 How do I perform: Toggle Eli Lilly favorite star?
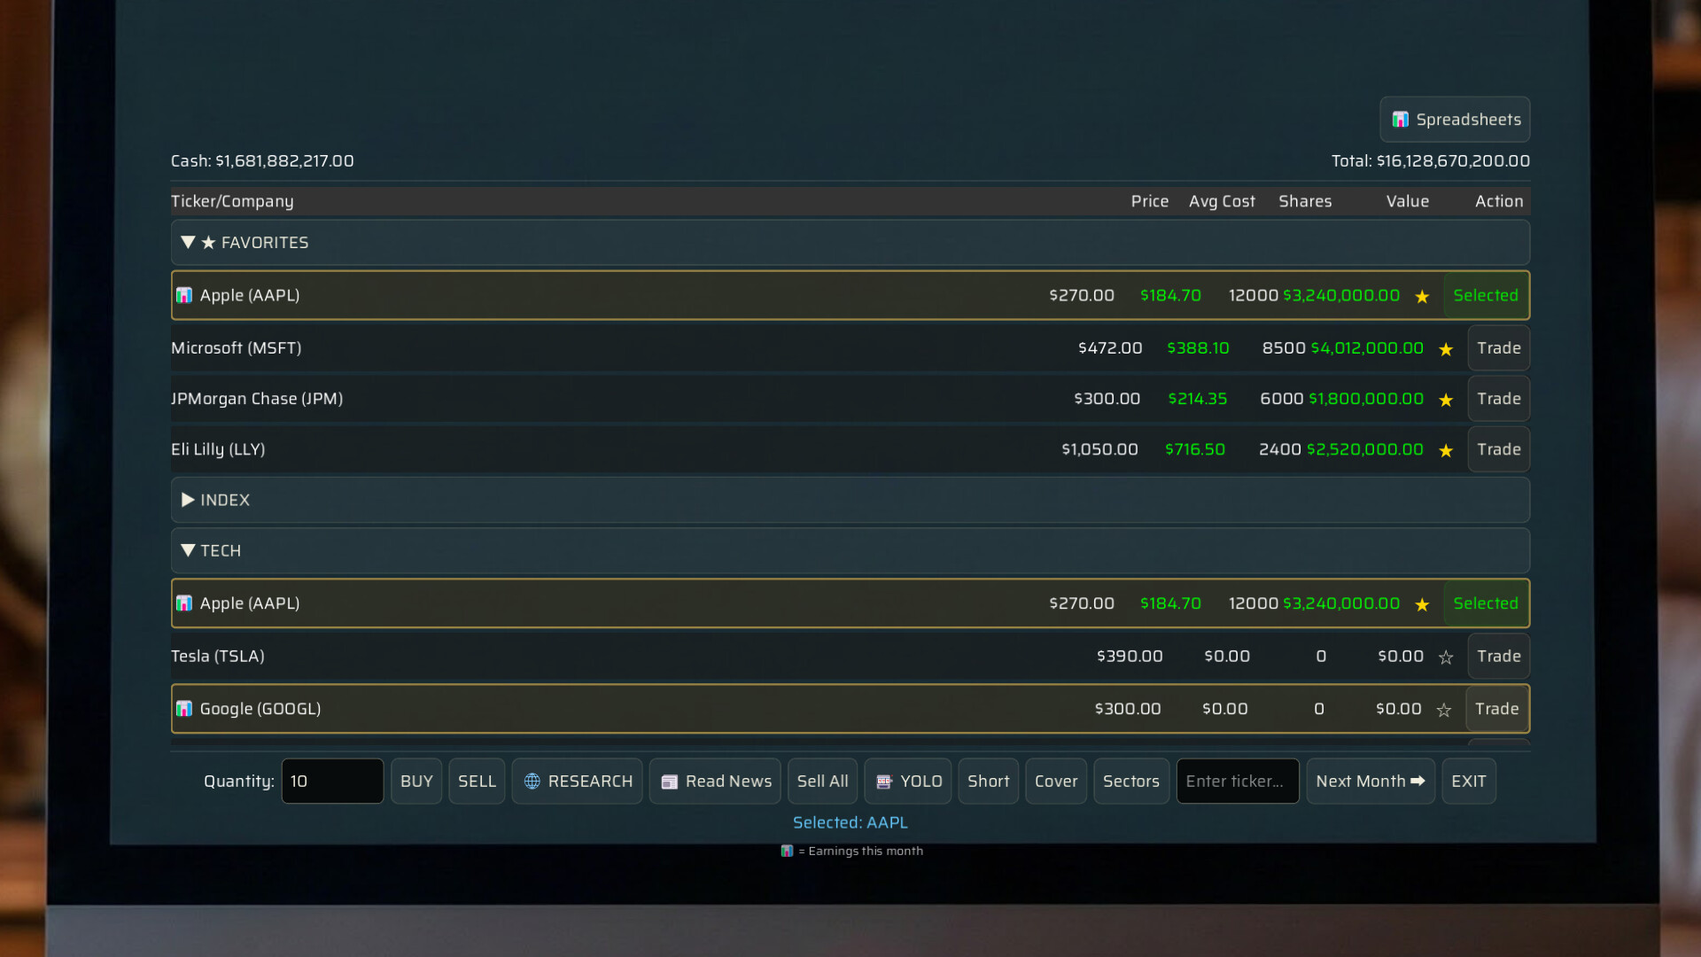(1446, 450)
